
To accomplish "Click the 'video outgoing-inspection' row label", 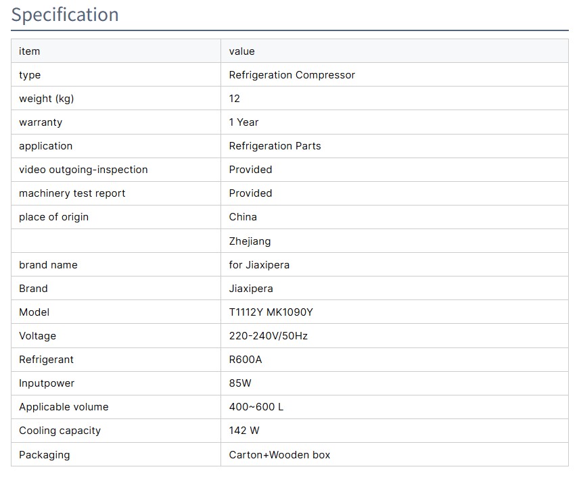I will [83, 170].
